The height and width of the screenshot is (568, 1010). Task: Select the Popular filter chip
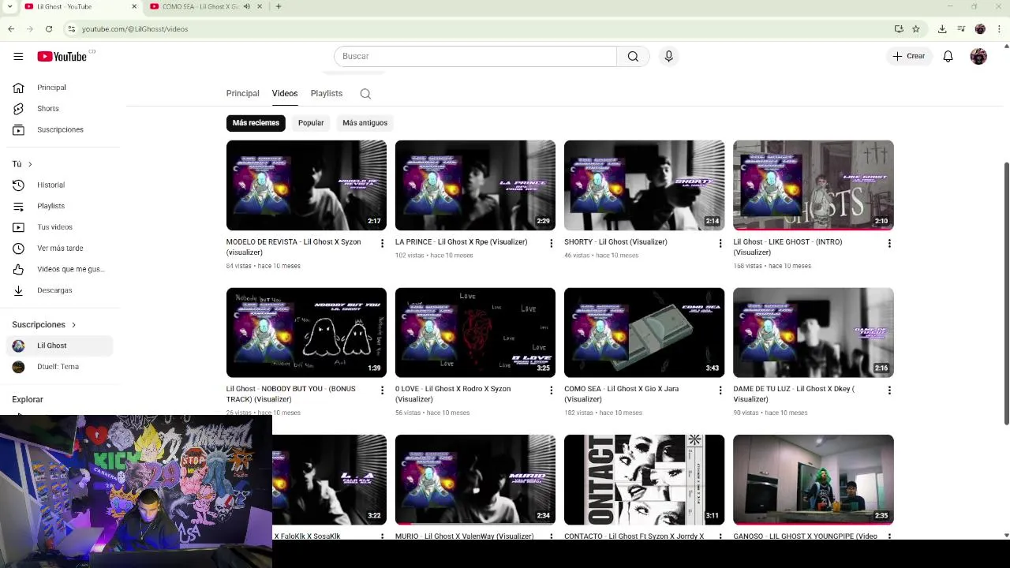[311, 123]
